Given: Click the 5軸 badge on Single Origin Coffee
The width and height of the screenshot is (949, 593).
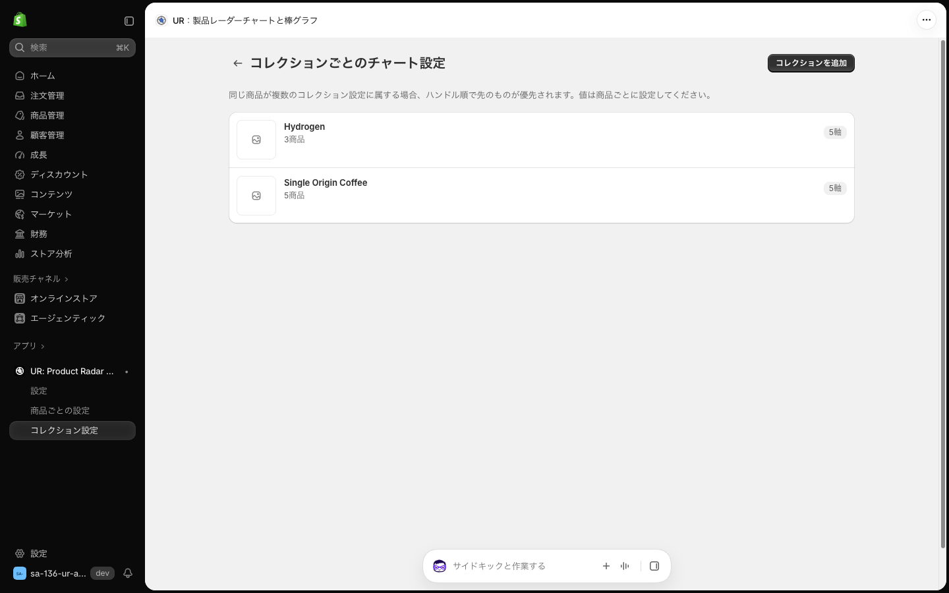Looking at the screenshot, I should coord(835,188).
